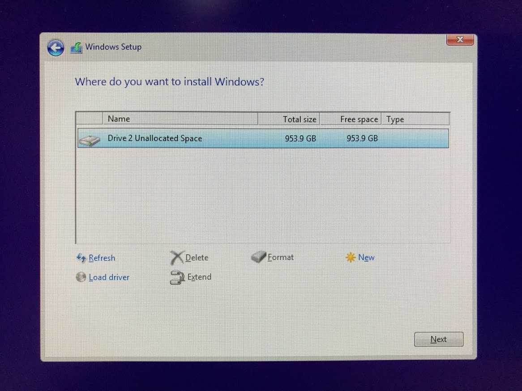This screenshot has height=391, width=522.
Task: Open the Load driver link
Action: click(x=109, y=277)
